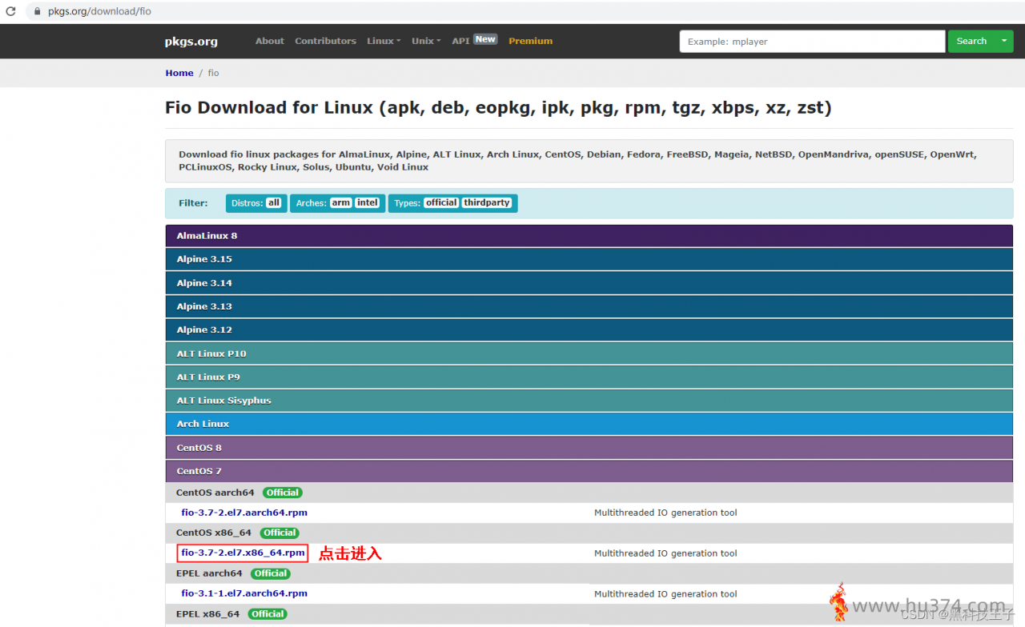Click the 'CentOS aarch64' repository label
Image resolution: width=1025 pixels, height=627 pixels.
coord(215,493)
